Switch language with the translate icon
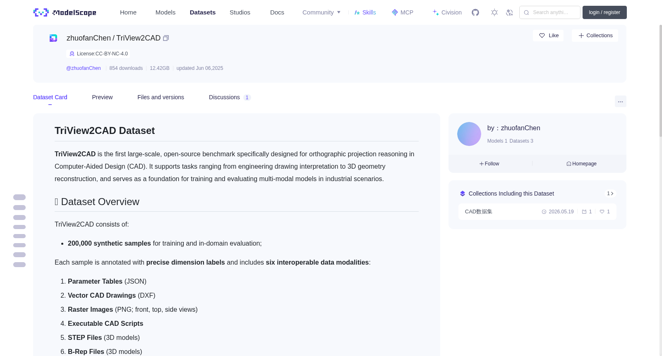Viewport: 662px width, 356px height. pyautogui.click(x=509, y=12)
